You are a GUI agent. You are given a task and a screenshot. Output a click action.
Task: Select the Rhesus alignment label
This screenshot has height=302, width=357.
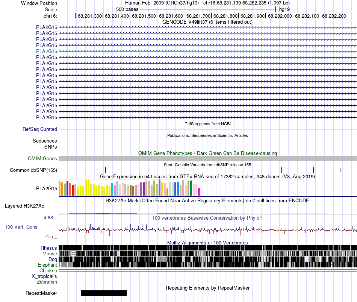(x=49, y=248)
